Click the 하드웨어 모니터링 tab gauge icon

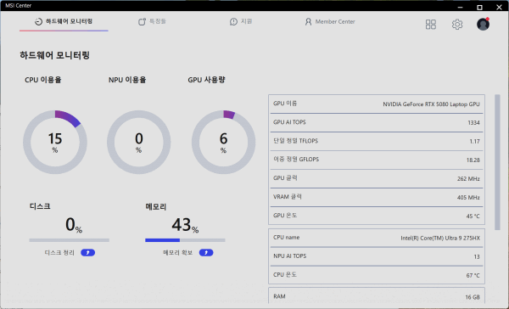[38, 21]
